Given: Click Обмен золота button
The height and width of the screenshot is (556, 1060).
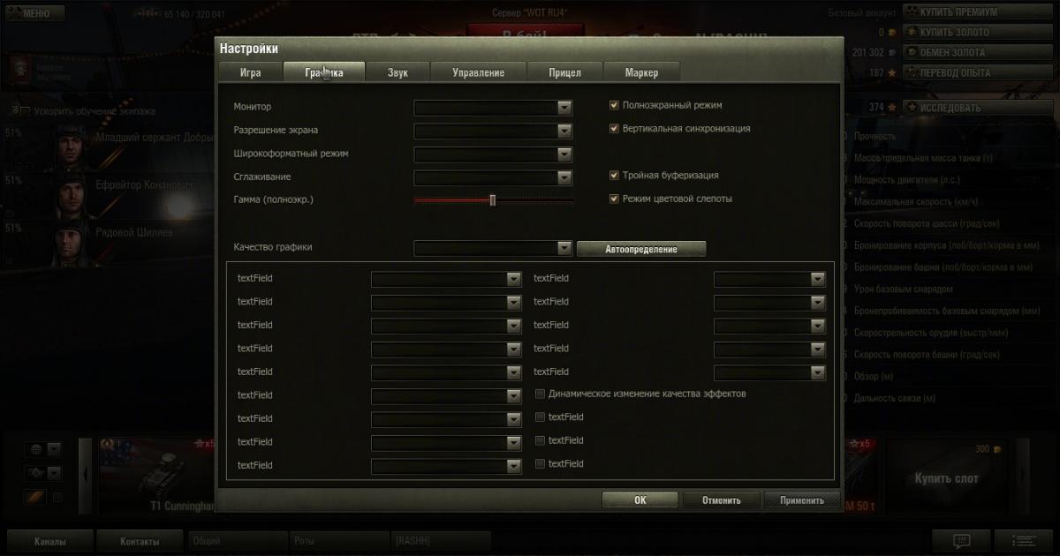Looking at the screenshot, I should coord(977,53).
